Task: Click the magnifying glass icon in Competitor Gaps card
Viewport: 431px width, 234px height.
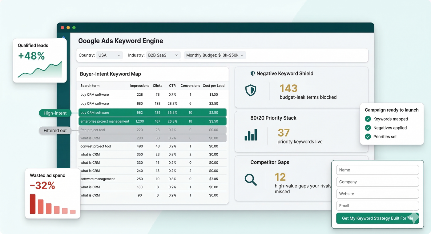Action: (x=251, y=180)
